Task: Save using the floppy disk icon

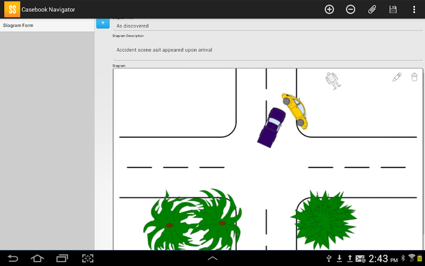Action: pyautogui.click(x=393, y=9)
